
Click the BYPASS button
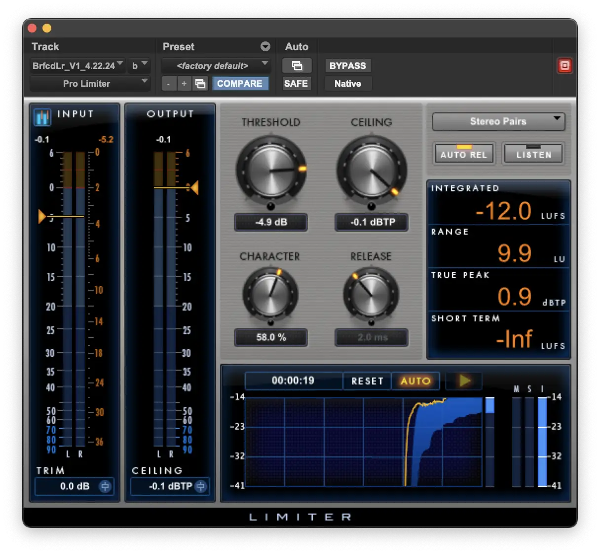[x=347, y=66]
